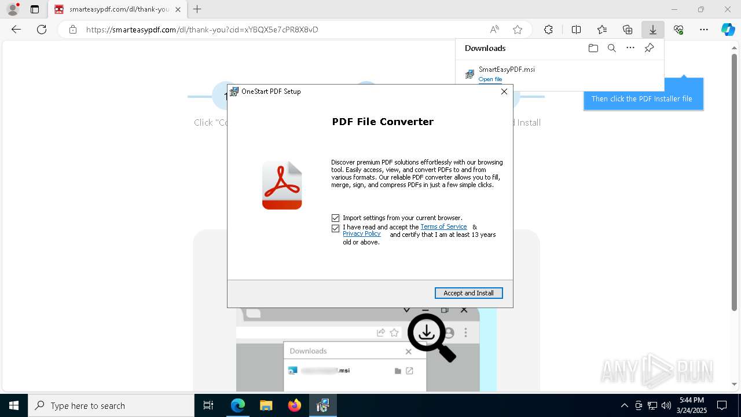This screenshot has width=741, height=417.
Task: Close the smarteasypdf.com tab
Action: [x=178, y=9]
